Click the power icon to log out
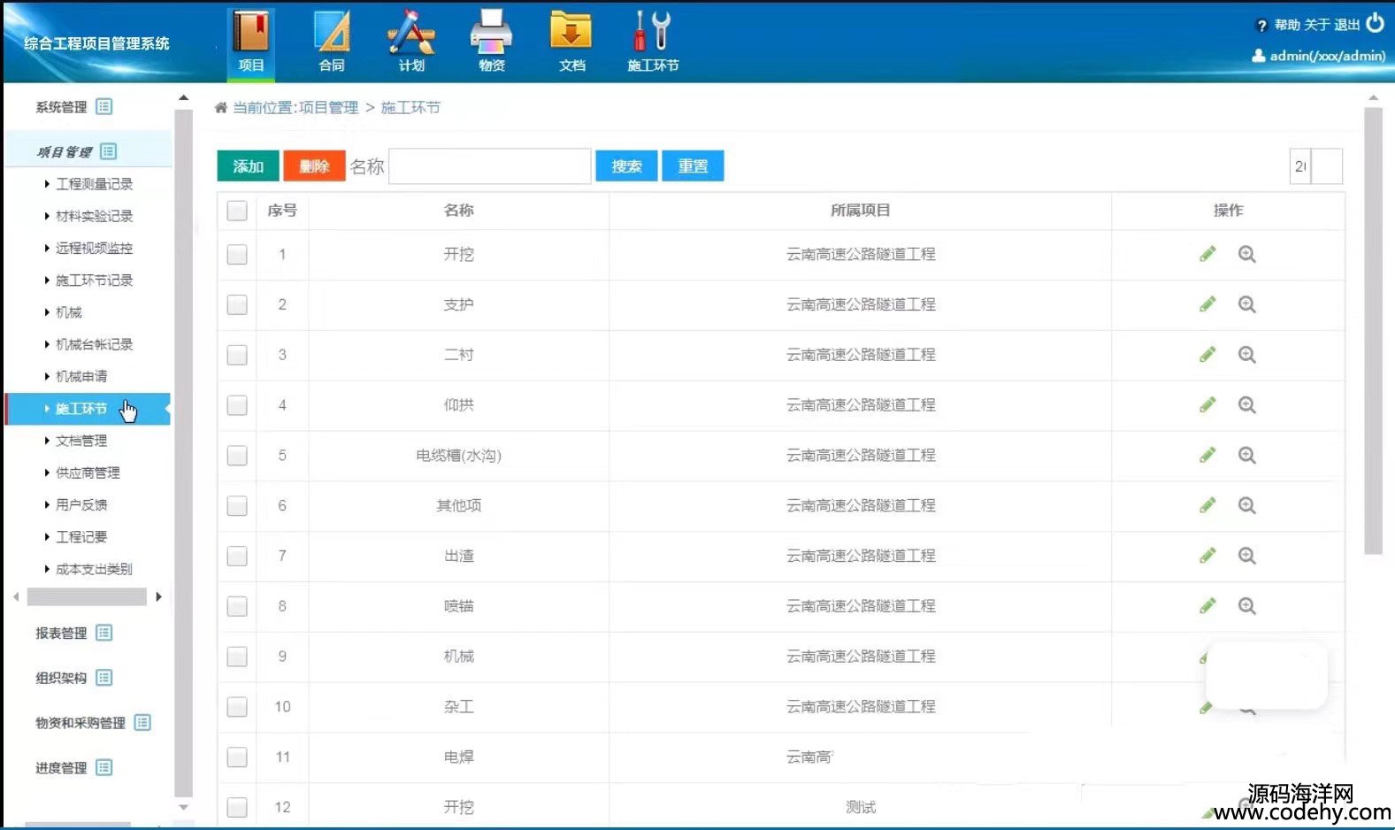The width and height of the screenshot is (1395, 830). pos(1375,23)
